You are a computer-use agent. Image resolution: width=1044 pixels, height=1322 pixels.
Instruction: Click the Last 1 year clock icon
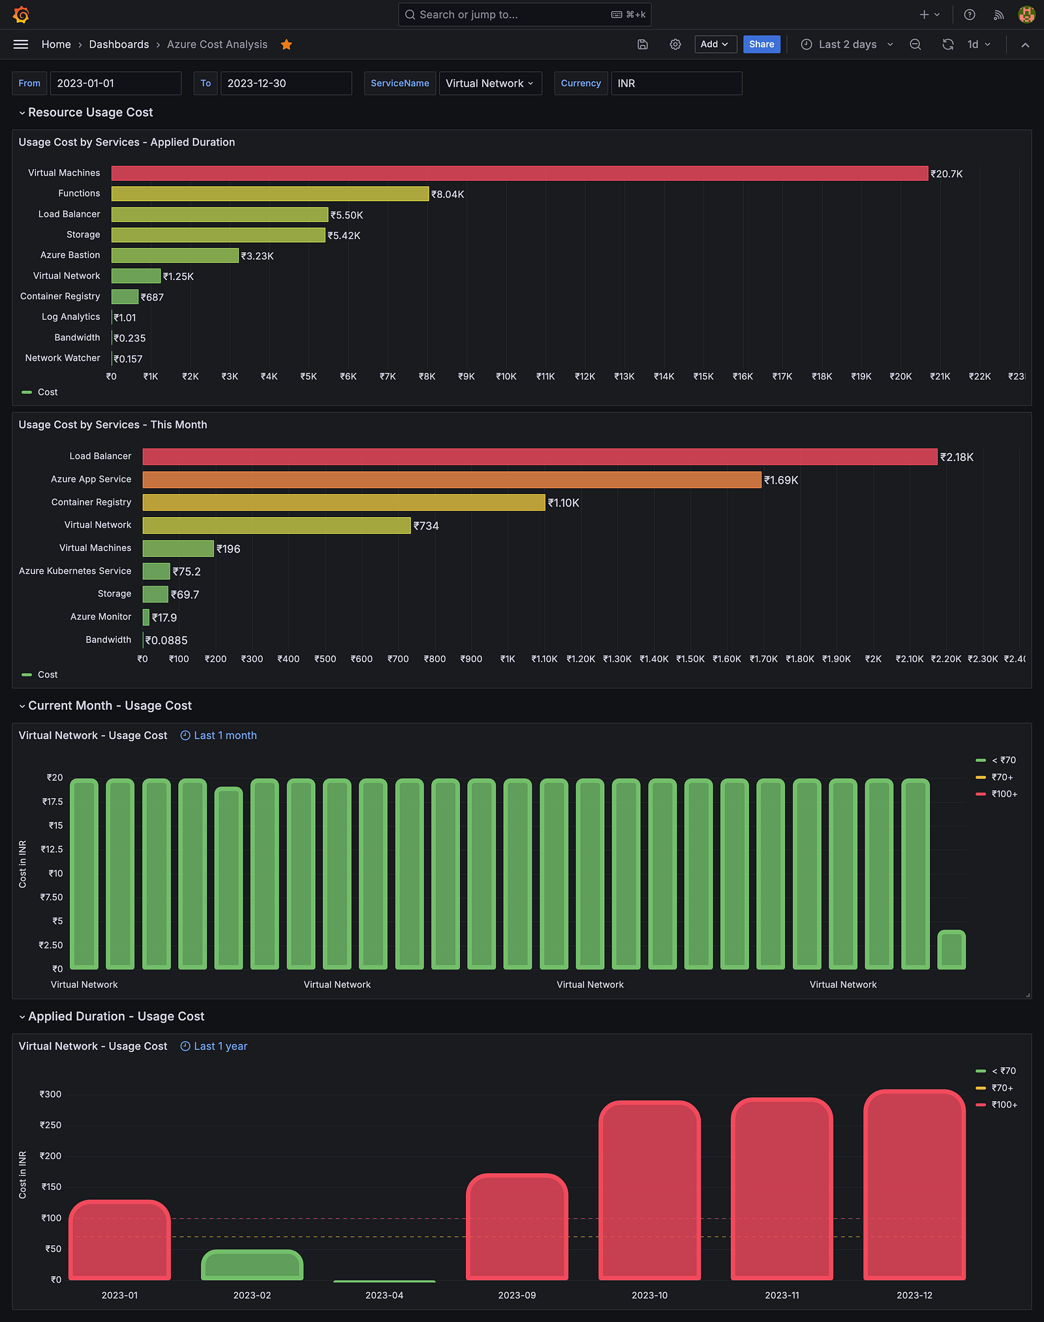(x=185, y=1047)
